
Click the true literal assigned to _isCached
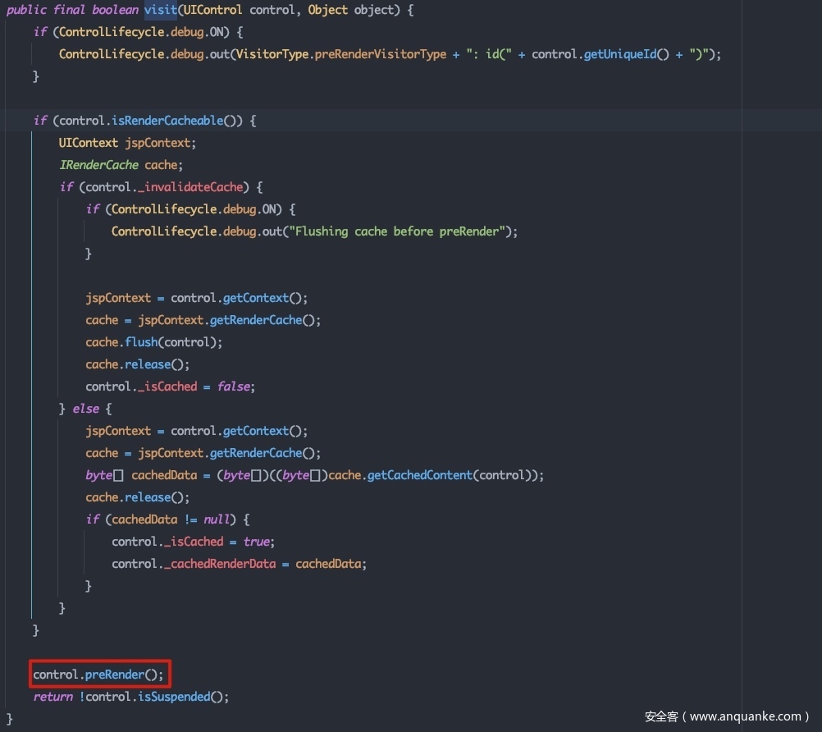coord(257,542)
